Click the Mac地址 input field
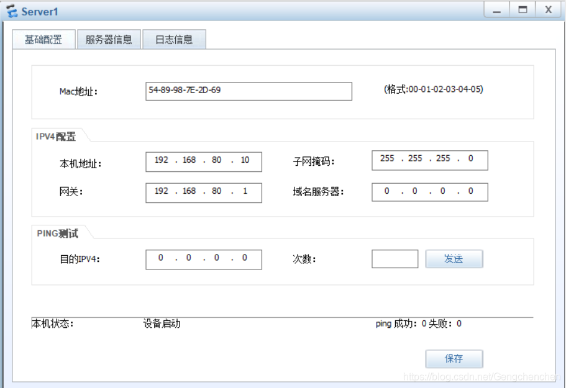 [x=249, y=91]
